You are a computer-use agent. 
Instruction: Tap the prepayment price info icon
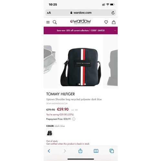(x=74, y=119)
